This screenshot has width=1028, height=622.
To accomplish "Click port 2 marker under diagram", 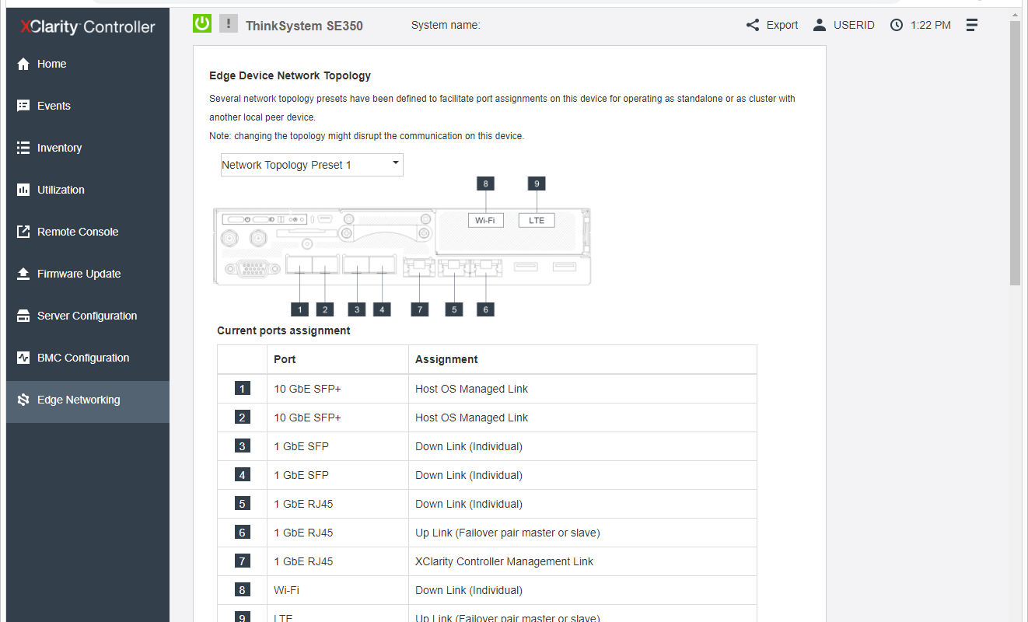I will (325, 309).
